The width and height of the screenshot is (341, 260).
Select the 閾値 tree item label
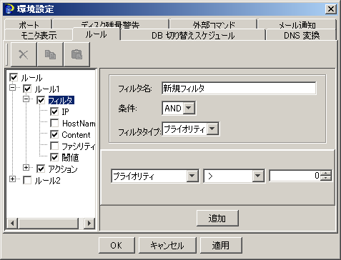click(70, 157)
